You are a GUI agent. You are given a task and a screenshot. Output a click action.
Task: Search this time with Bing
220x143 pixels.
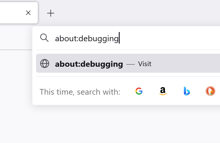[187, 91]
